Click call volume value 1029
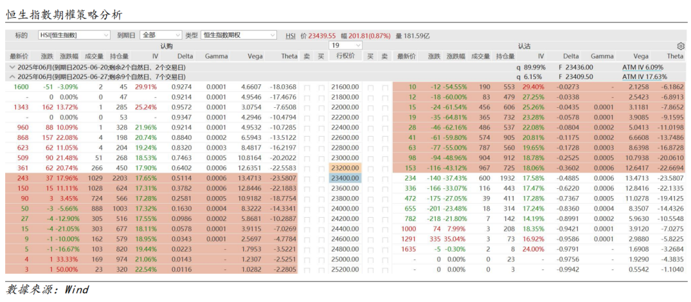Screen dimensions: 691x302 coord(95,179)
